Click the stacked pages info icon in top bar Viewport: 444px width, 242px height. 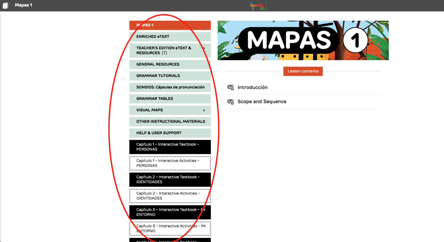(6, 5)
